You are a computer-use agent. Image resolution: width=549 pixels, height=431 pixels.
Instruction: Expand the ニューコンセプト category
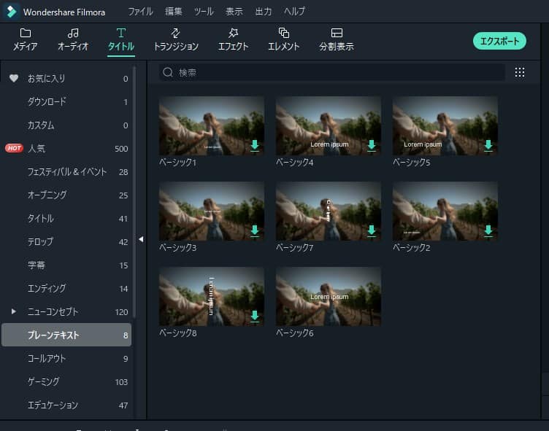(13, 311)
